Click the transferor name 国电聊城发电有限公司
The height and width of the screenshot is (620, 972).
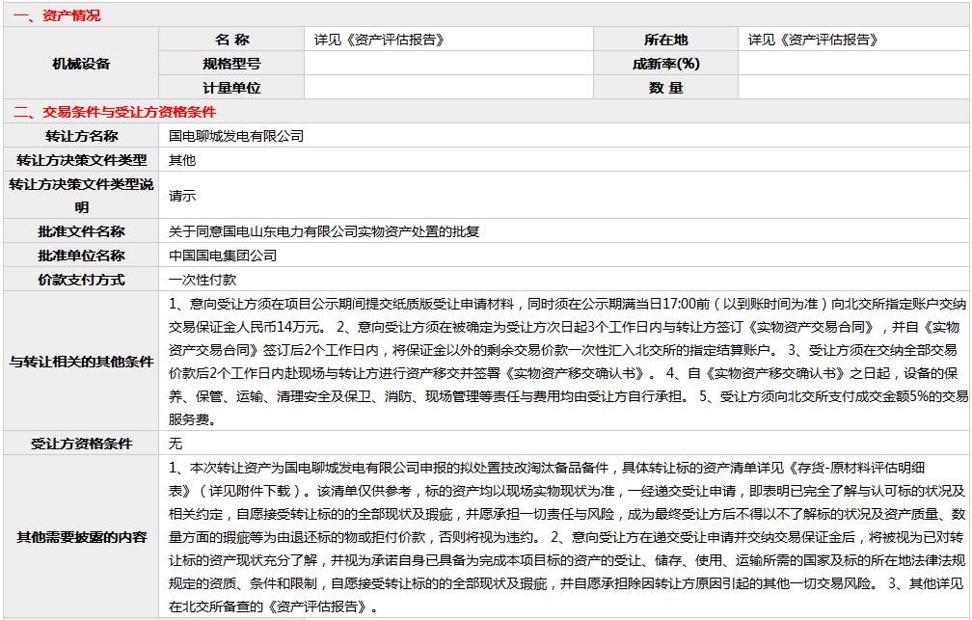(x=236, y=136)
